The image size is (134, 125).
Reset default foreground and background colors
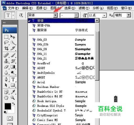[x=5, y=112]
